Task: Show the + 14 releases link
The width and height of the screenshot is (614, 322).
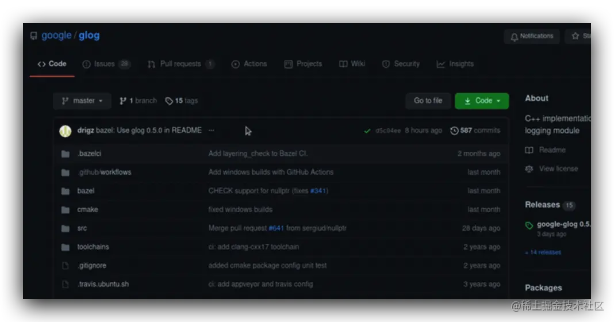Action: (x=543, y=252)
